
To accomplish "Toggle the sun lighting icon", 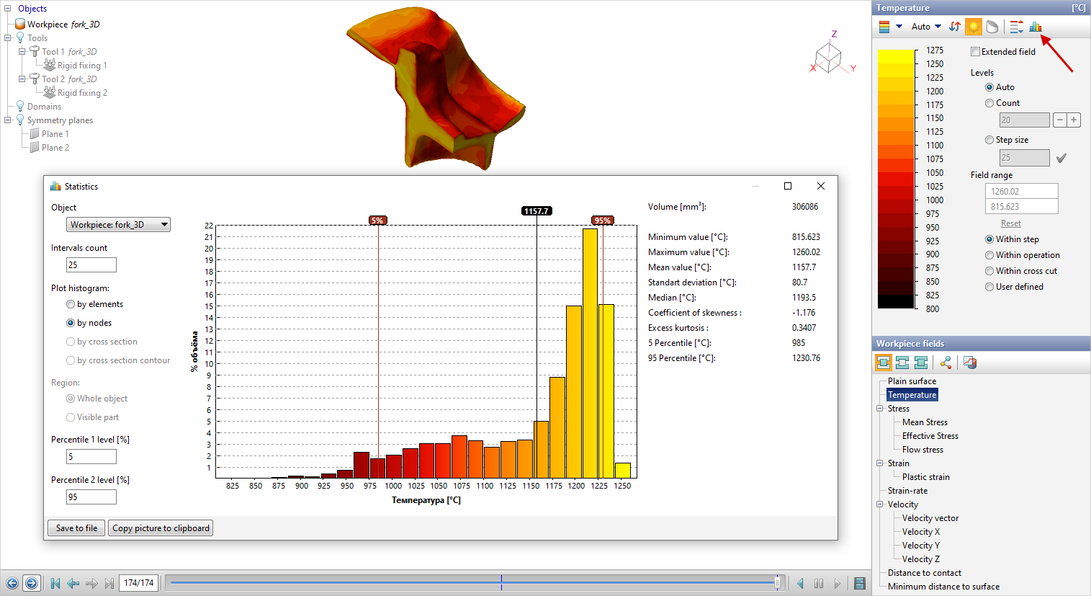I will pos(974,27).
